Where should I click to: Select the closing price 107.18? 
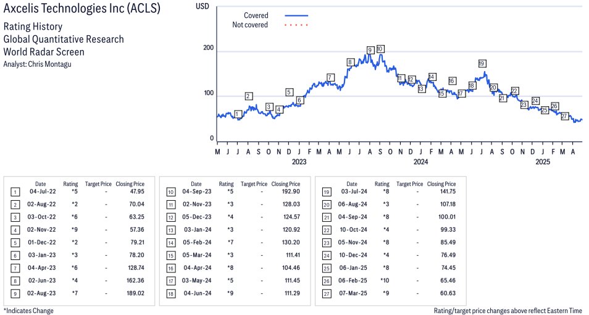[x=448, y=204]
